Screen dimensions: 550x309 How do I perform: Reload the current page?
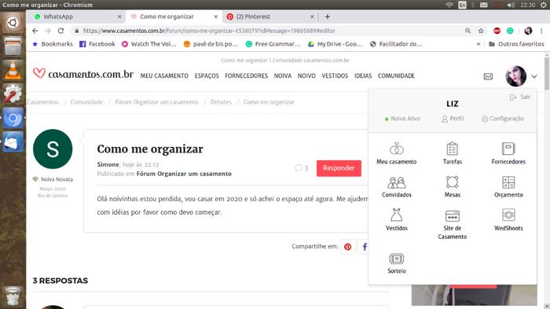pyautogui.click(x=60, y=31)
